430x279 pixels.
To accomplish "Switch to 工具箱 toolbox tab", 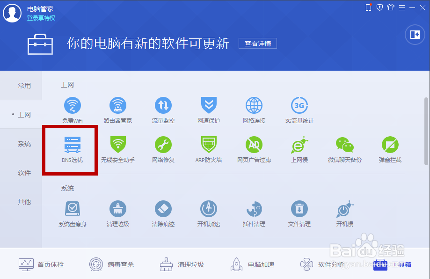I will click(393, 264).
